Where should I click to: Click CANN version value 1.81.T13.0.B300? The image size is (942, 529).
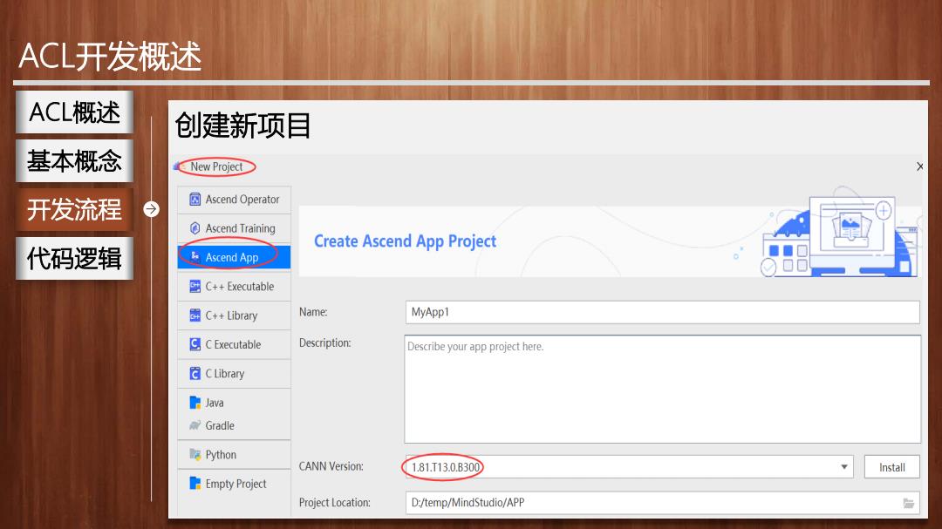pyautogui.click(x=445, y=467)
